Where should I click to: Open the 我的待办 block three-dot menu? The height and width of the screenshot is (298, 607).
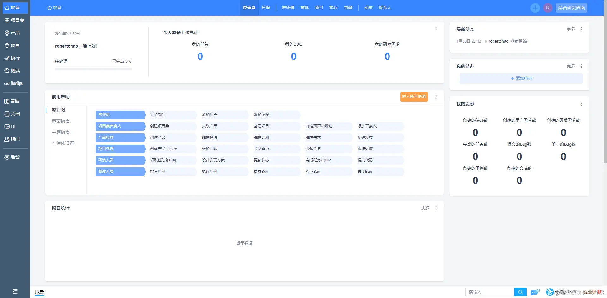(581, 66)
